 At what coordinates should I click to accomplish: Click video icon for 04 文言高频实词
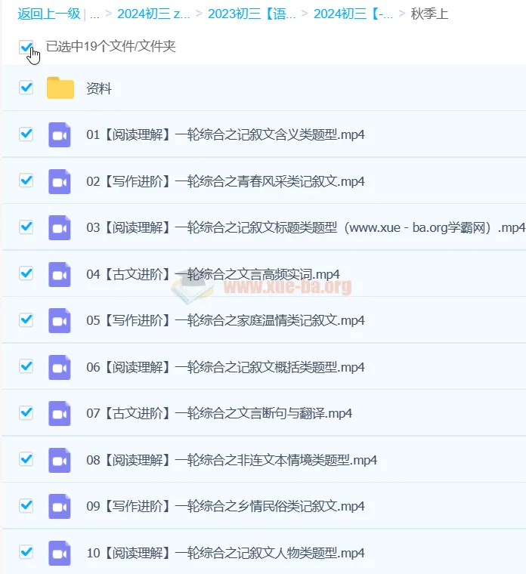pyautogui.click(x=60, y=274)
